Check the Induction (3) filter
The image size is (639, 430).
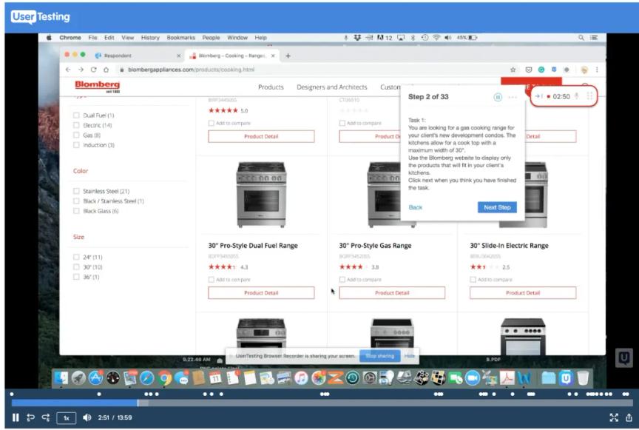point(76,145)
